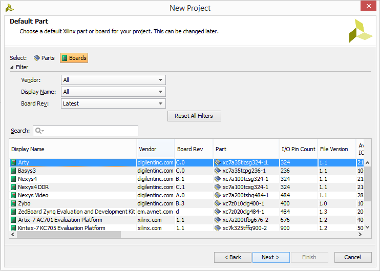
Task: Click the vertical scrollbar up arrow
Action: point(367,163)
